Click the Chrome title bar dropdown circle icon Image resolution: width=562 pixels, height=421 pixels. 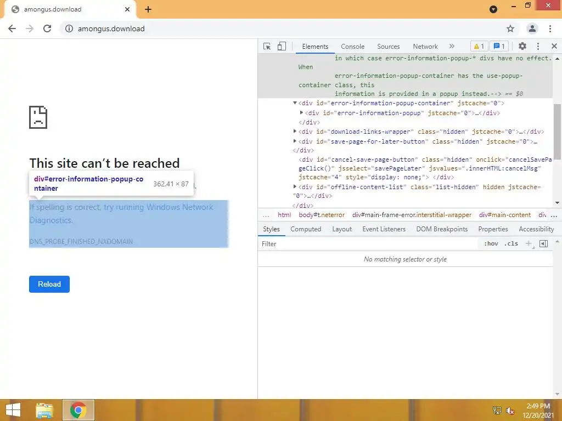(493, 9)
